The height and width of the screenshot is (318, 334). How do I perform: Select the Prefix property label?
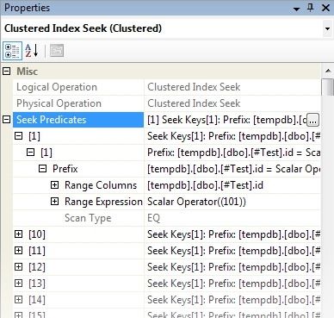[65, 169]
